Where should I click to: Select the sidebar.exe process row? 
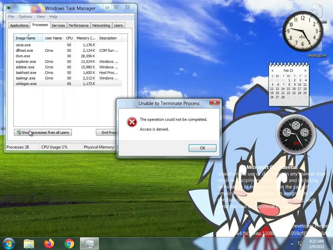click(68, 67)
